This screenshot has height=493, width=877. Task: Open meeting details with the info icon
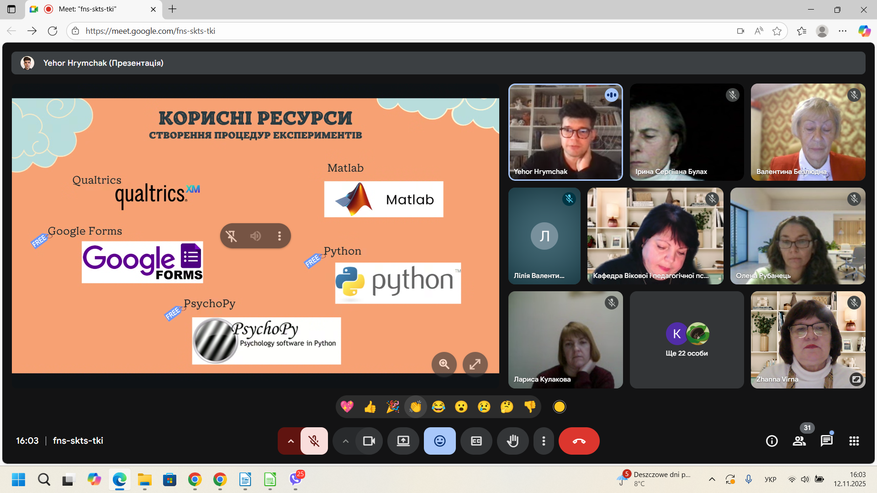coord(771,441)
